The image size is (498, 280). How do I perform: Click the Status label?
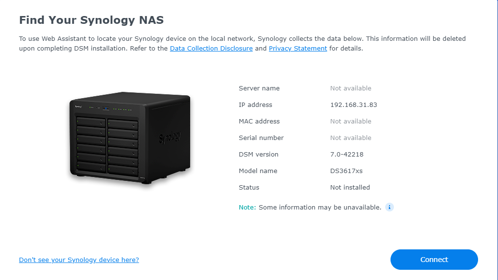(x=249, y=188)
